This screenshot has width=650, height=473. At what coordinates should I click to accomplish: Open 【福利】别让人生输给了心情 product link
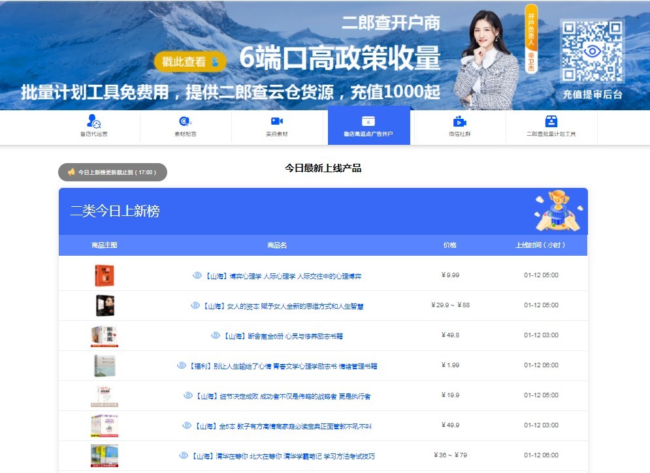click(283, 366)
